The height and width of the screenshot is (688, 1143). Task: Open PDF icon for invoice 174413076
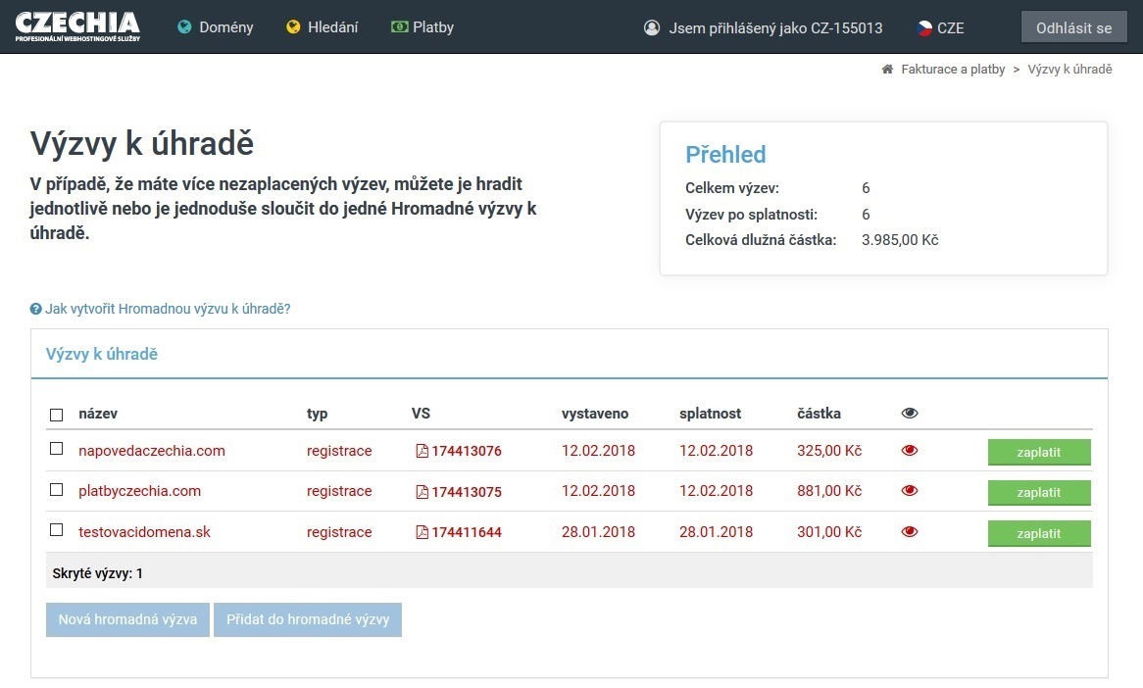[x=422, y=452]
